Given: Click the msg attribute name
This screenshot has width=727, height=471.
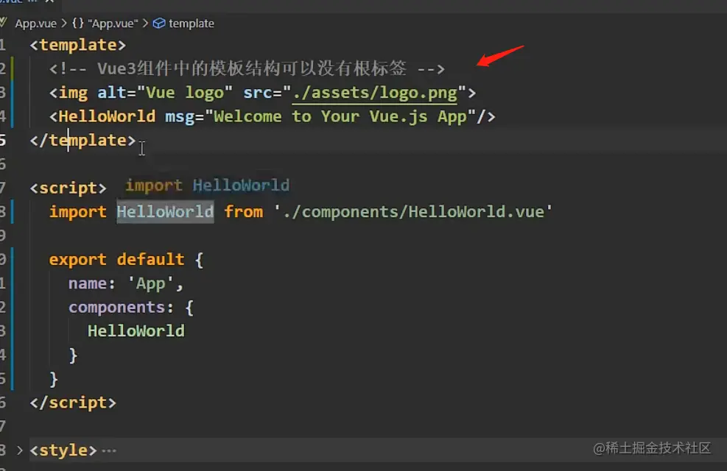Looking at the screenshot, I should point(180,117).
